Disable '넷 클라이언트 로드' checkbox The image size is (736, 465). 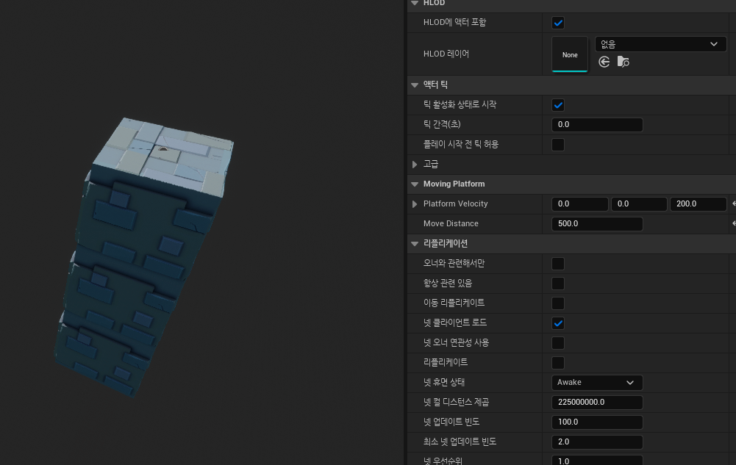click(x=557, y=323)
